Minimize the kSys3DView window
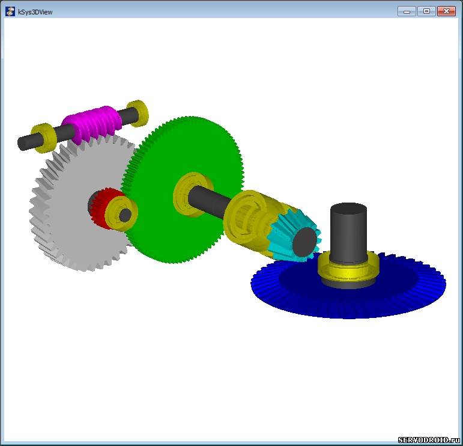 pos(407,11)
